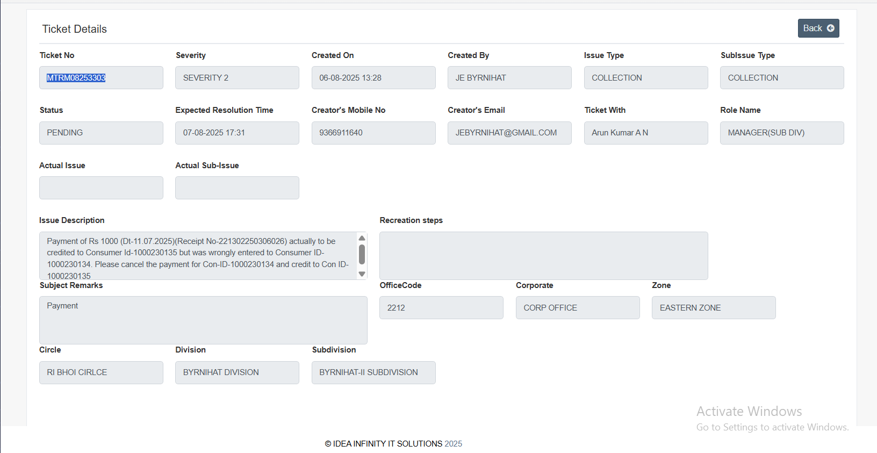Focus the empty Actual Issue field
Screen dimensions: 877x453
(101, 188)
